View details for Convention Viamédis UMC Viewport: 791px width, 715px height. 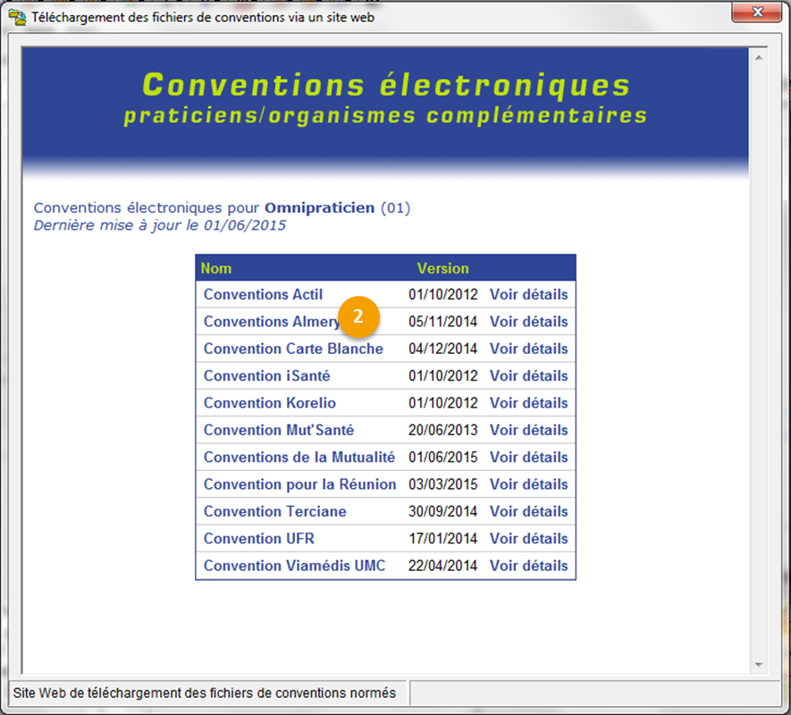[529, 566]
